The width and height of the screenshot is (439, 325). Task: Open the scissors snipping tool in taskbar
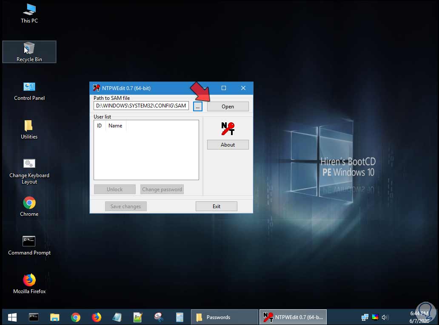[159, 317]
